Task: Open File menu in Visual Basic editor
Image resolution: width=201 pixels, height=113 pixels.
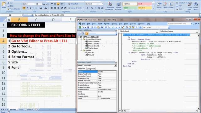Action: [x=84, y=24]
